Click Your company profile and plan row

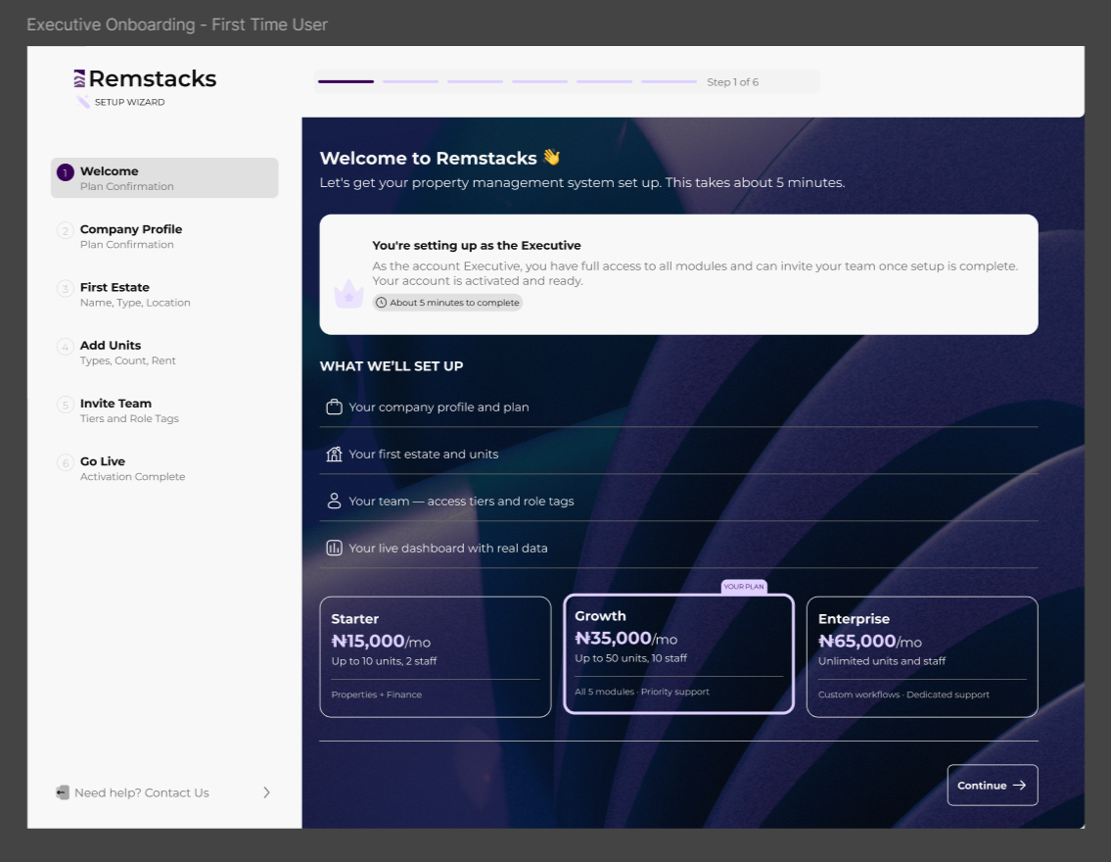click(x=678, y=407)
